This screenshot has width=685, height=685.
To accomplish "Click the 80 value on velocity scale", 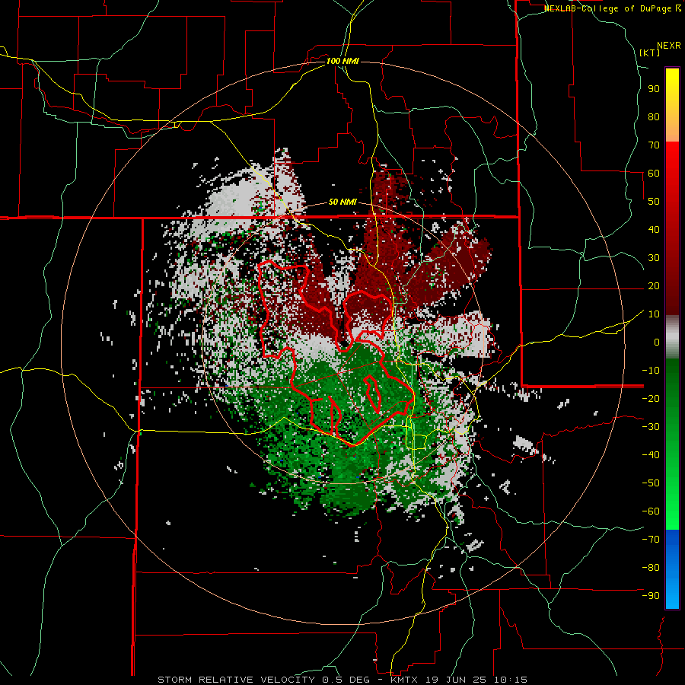I will coord(654,116).
